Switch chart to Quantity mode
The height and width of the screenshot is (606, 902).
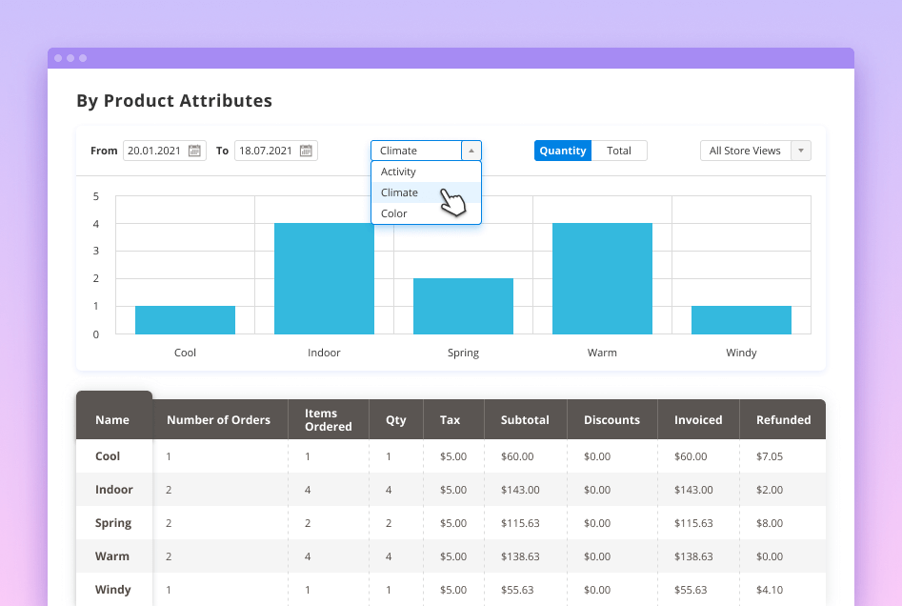(x=562, y=151)
